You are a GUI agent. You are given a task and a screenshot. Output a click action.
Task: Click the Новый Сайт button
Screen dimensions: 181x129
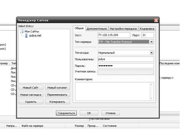click(x=31, y=88)
